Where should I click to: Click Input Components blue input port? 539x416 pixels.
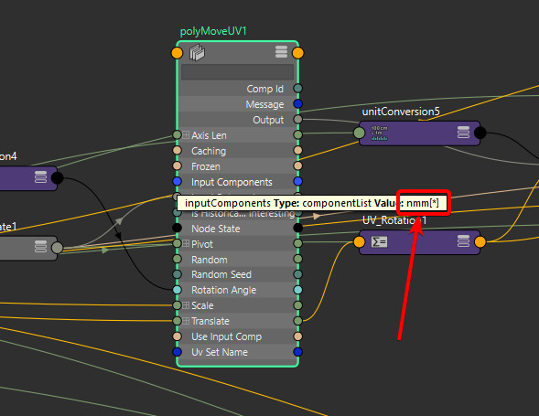(177, 181)
